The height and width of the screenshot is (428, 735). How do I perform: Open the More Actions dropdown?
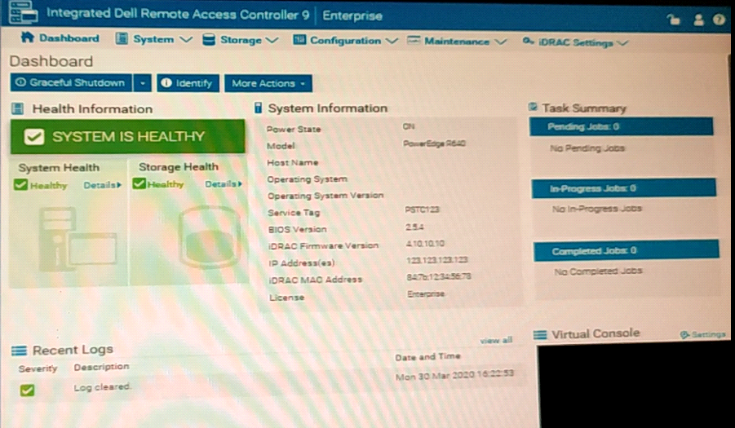pyautogui.click(x=268, y=83)
